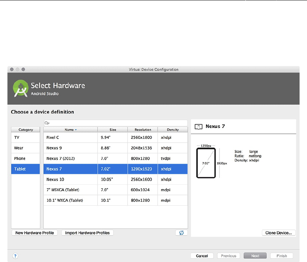307x262 pixels.
Task: Select the highlighted Nexus 7 name cell
Action: (x=70, y=169)
